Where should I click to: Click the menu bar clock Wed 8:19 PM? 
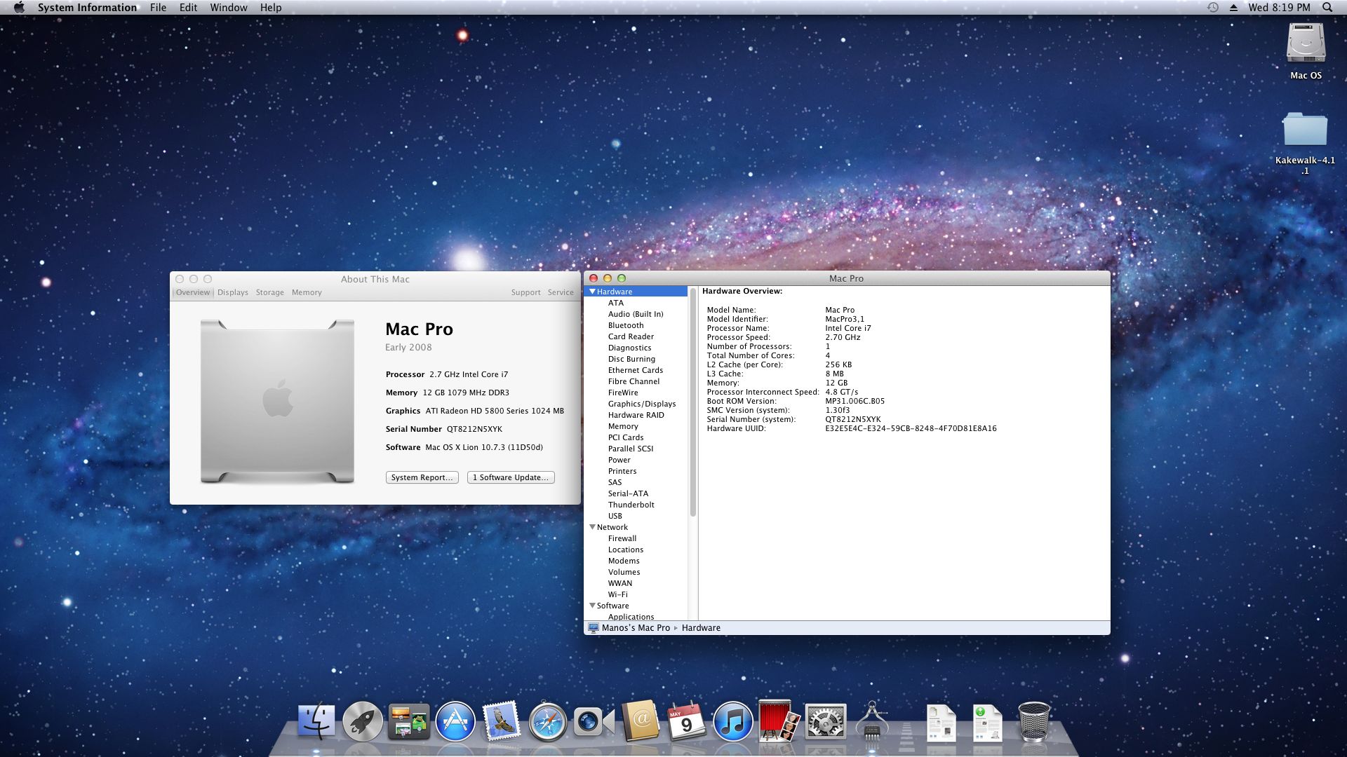[1279, 8]
